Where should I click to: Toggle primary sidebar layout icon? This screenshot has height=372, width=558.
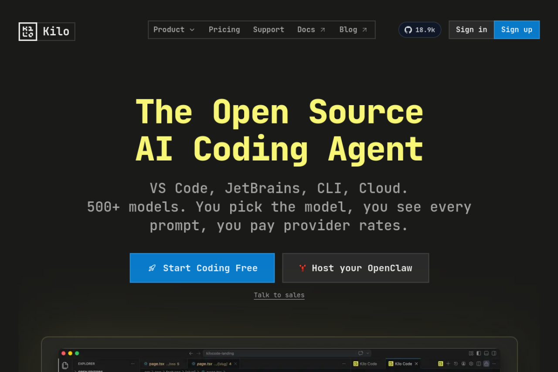(x=479, y=353)
